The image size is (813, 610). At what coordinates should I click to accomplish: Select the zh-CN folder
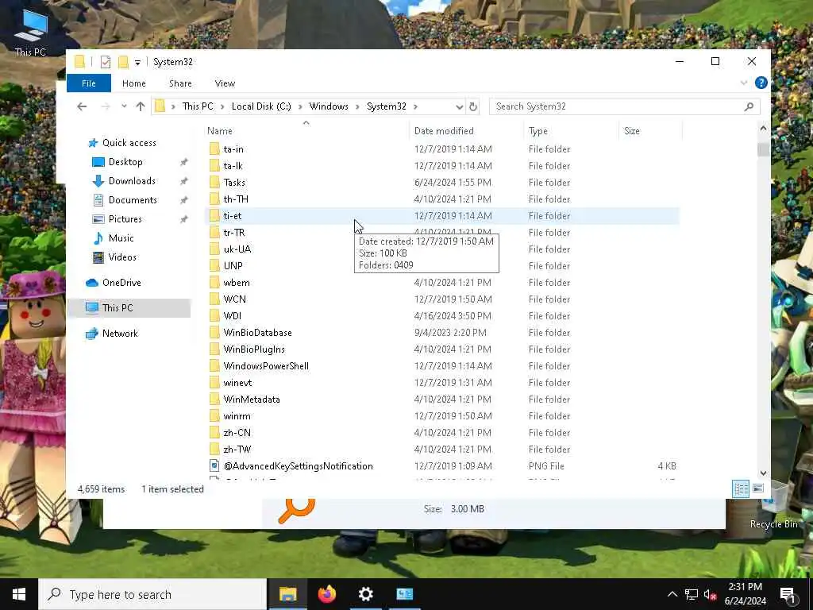[x=237, y=432]
